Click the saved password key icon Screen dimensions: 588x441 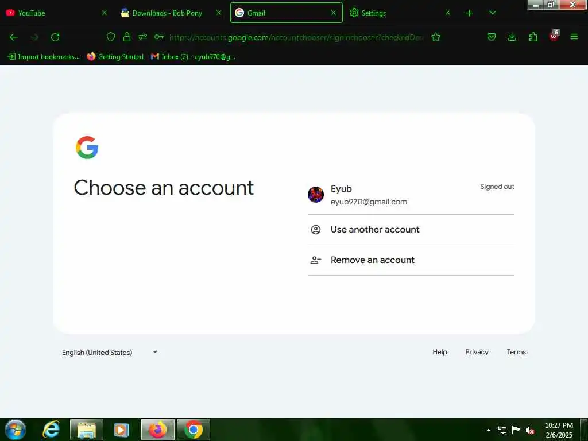(159, 37)
